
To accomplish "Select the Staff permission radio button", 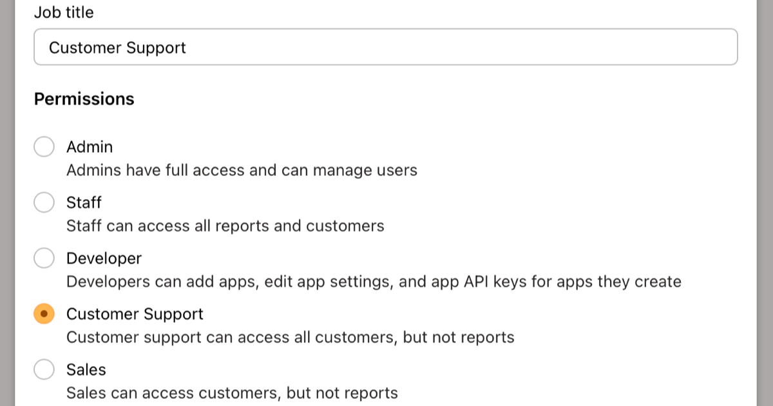I will click(44, 202).
